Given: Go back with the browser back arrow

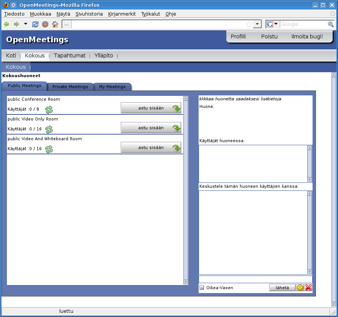Looking at the screenshot, I should tap(6, 24).
